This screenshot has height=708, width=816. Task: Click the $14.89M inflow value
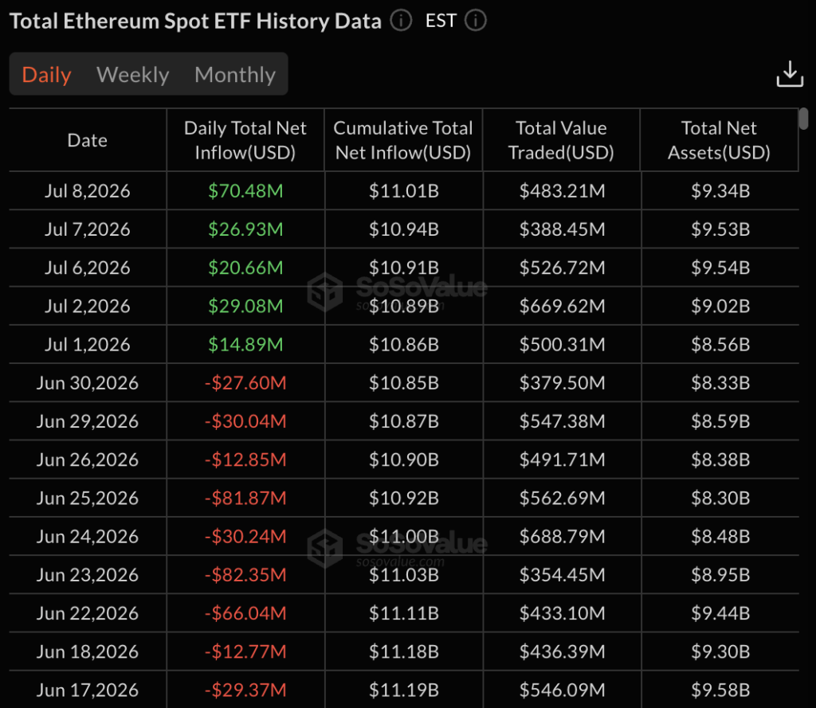(x=245, y=345)
